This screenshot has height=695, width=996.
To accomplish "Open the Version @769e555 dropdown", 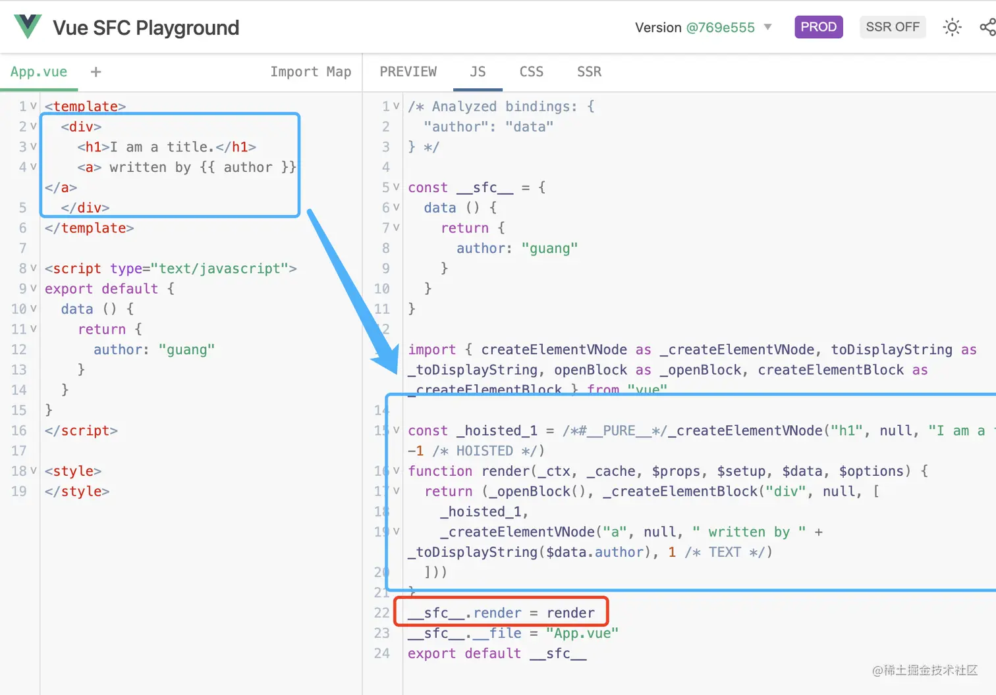I will (x=703, y=28).
